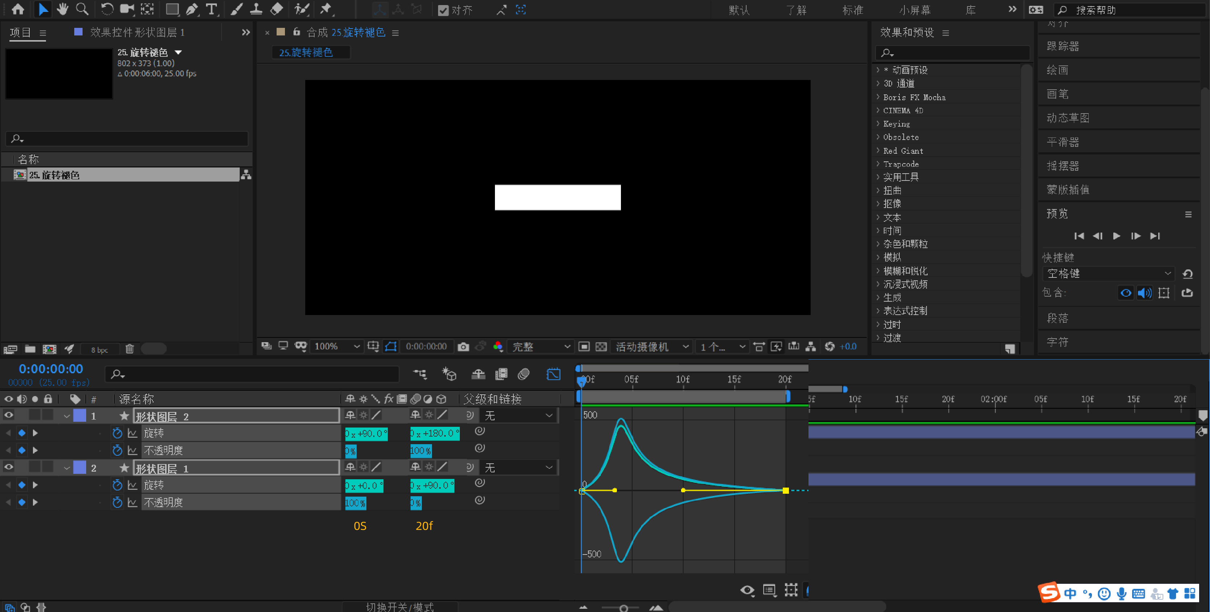Image resolution: width=1210 pixels, height=612 pixels.
Task: Take snapshot with camera icon
Action: (x=463, y=347)
